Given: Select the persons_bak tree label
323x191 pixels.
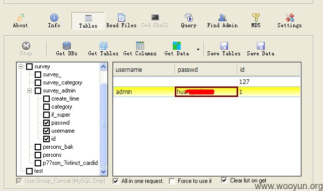Looking at the screenshot, I should pyautogui.click(x=58, y=147).
